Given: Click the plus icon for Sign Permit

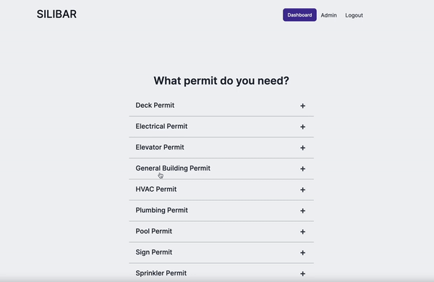Looking at the screenshot, I should (x=302, y=252).
